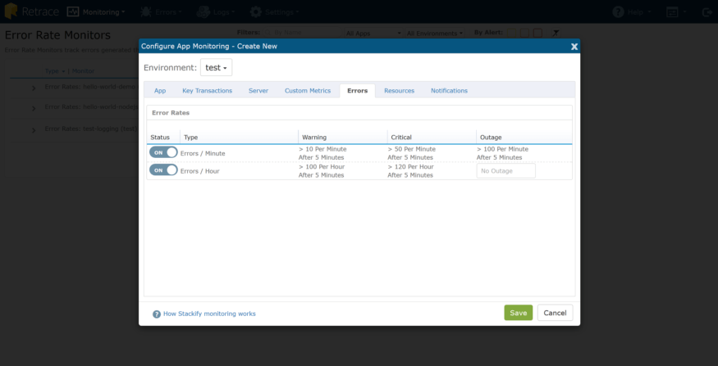The height and width of the screenshot is (366, 718).
Task: Tick the third By Alert filter checkbox
Action: [x=537, y=33]
